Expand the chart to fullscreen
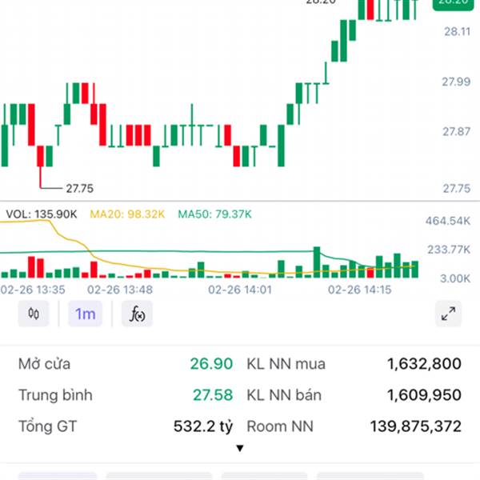This screenshot has width=480, height=480. point(448,314)
